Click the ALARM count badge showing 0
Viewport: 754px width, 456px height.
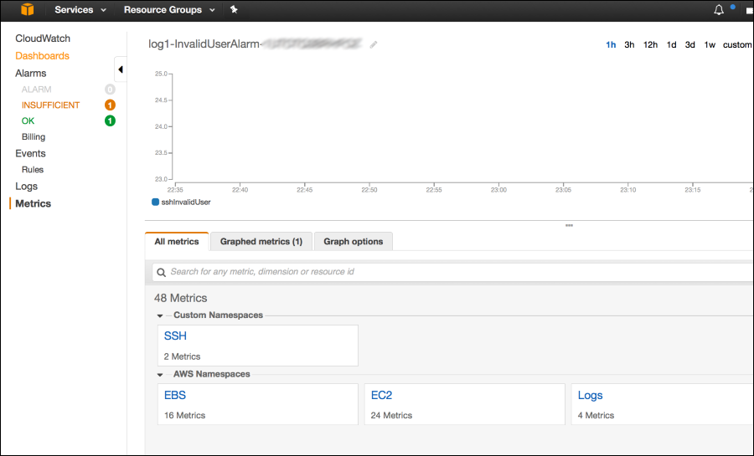(110, 90)
